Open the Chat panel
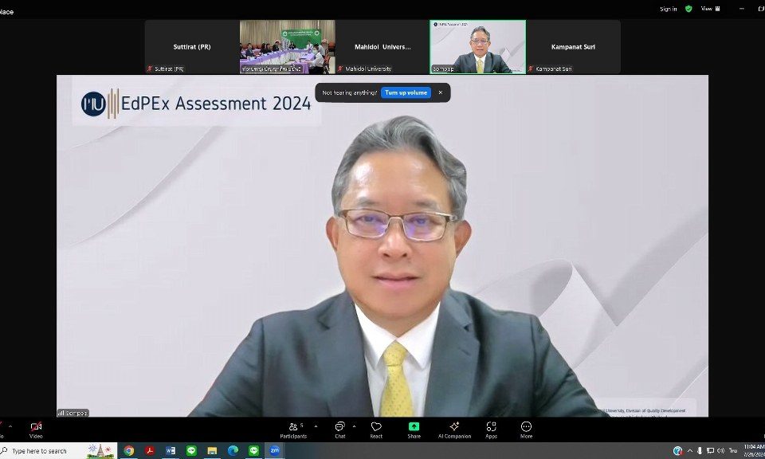 340,429
